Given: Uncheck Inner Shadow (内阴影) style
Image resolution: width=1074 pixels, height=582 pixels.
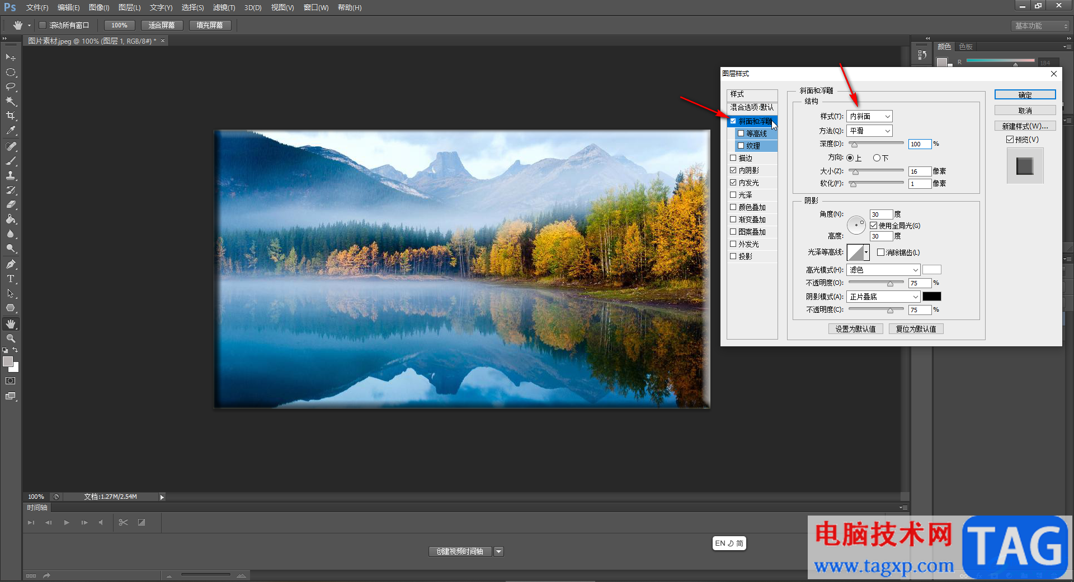Looking at the screenshot, I should 733,170.
